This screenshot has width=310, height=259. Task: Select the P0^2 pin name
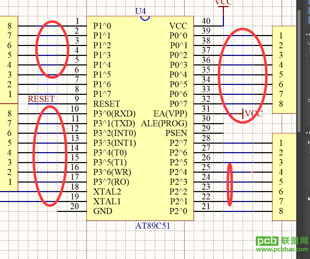click(x=178, y=55)
